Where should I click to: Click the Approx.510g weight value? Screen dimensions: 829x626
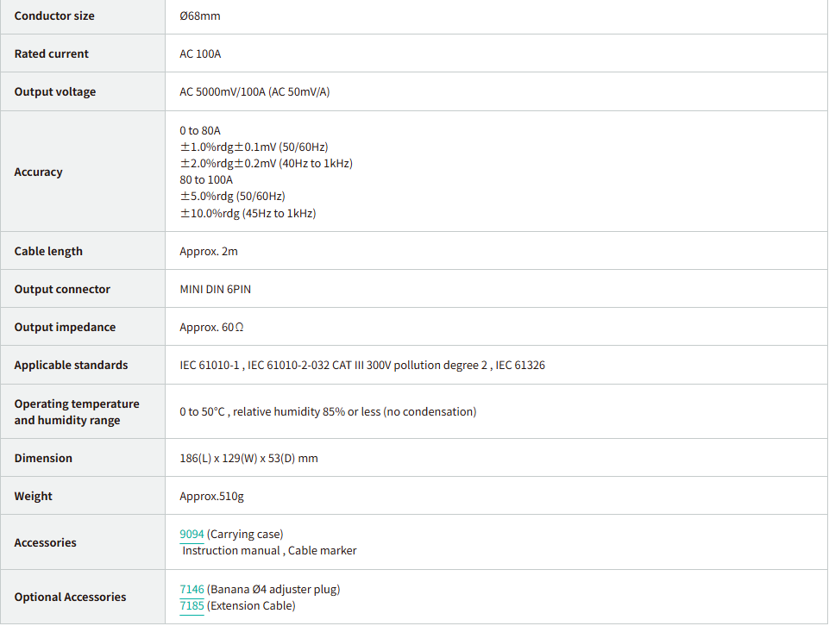pos(211,497)
